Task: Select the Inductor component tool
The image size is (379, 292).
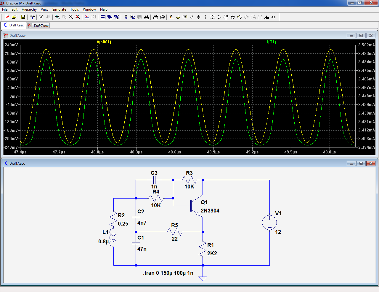Action: 205,17
